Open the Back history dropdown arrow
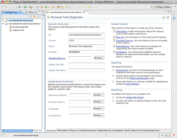 (91, 7)
